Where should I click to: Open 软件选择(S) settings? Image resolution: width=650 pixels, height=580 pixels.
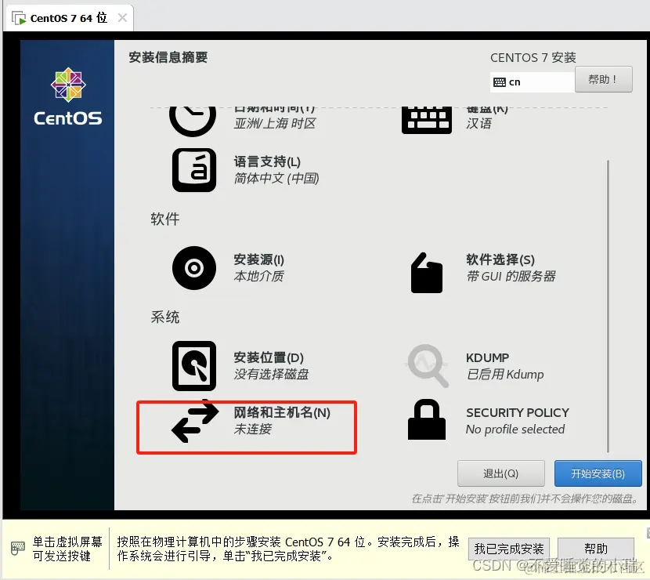500,259
